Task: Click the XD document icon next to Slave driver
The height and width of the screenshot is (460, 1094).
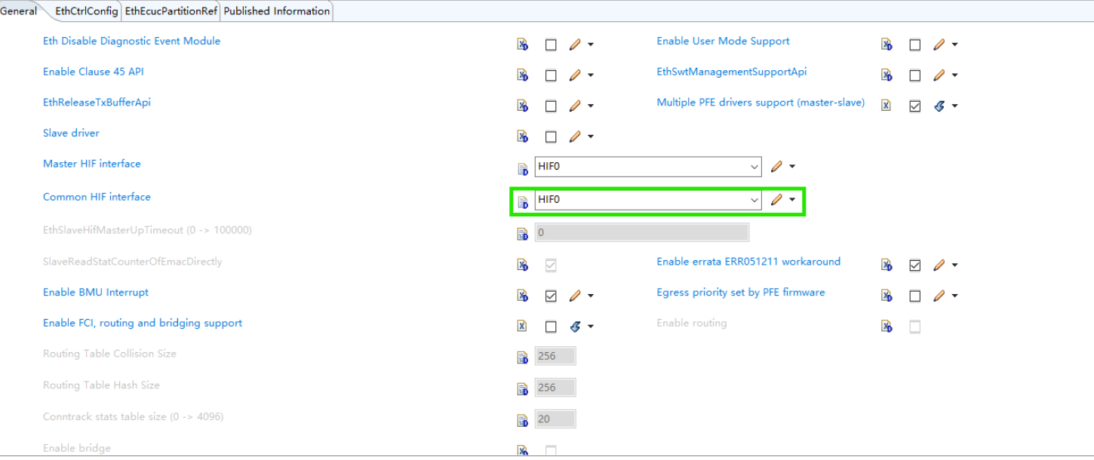Action: pos(522,136)
